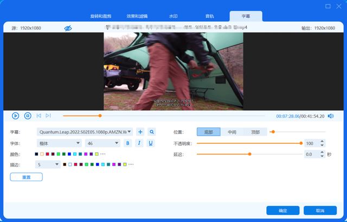Open the 水印 tab
The image size is (347, 222).
(173, 16)
